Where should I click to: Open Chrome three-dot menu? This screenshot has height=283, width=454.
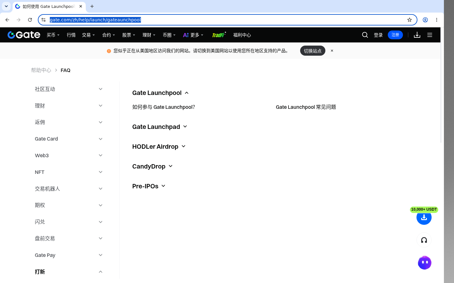pos(436,20)
